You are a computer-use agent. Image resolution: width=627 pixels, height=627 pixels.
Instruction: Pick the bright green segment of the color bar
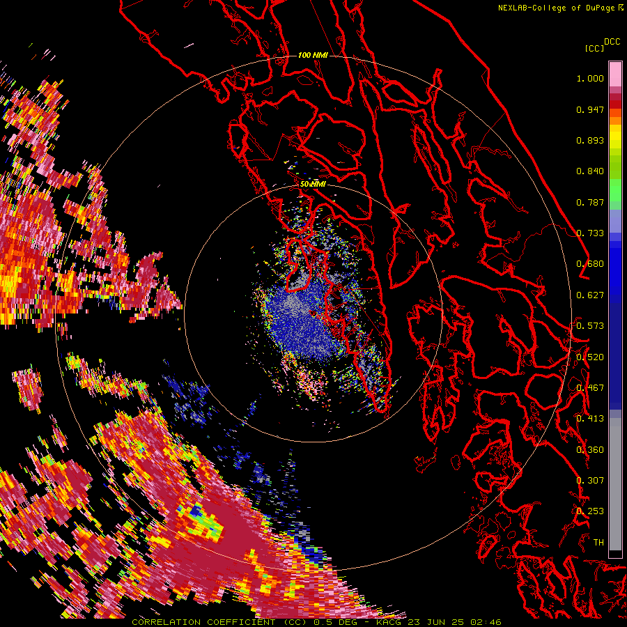(615, 190)
